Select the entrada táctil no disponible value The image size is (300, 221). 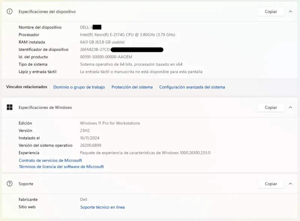141,72
